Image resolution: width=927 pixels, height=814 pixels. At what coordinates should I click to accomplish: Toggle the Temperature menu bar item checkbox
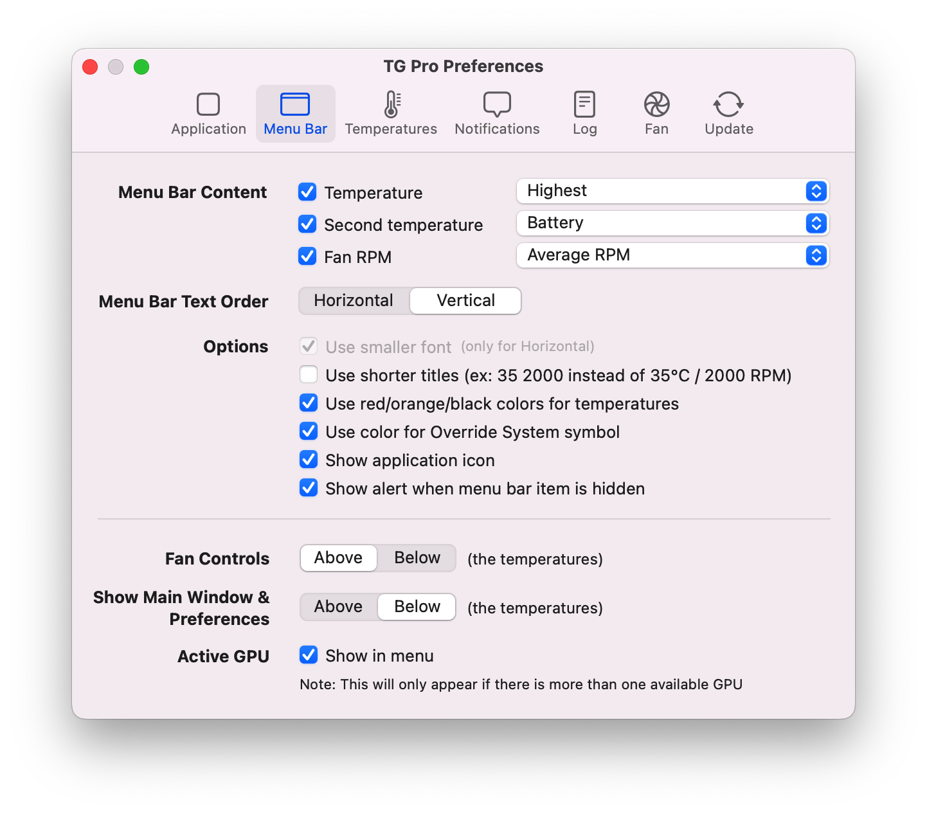[x=307, y=192]
